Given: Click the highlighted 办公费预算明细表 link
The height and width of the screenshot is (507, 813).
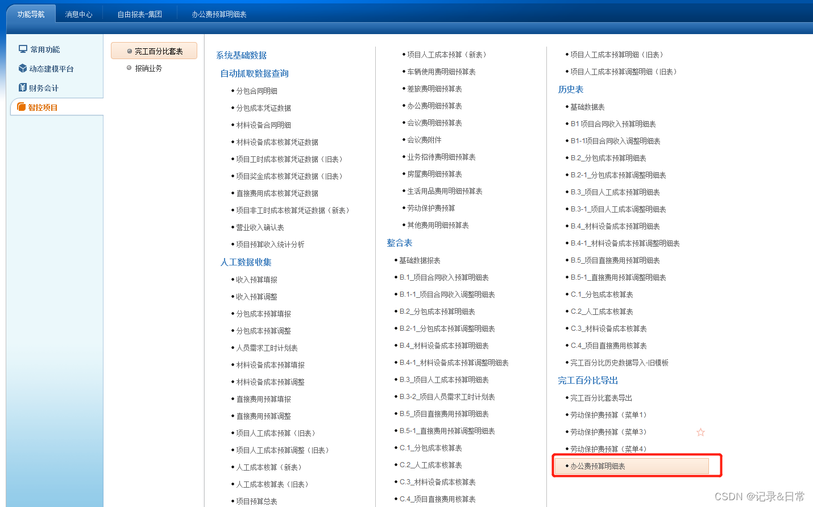Looking at the screenshot, I should (632, 466).
